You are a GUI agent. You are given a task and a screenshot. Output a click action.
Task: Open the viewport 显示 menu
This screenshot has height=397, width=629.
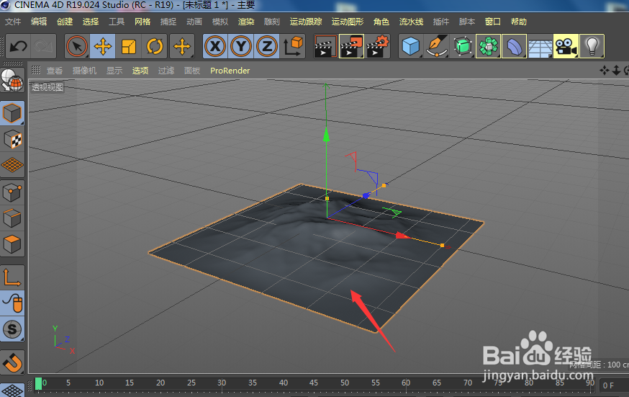(x=114, y=71)
